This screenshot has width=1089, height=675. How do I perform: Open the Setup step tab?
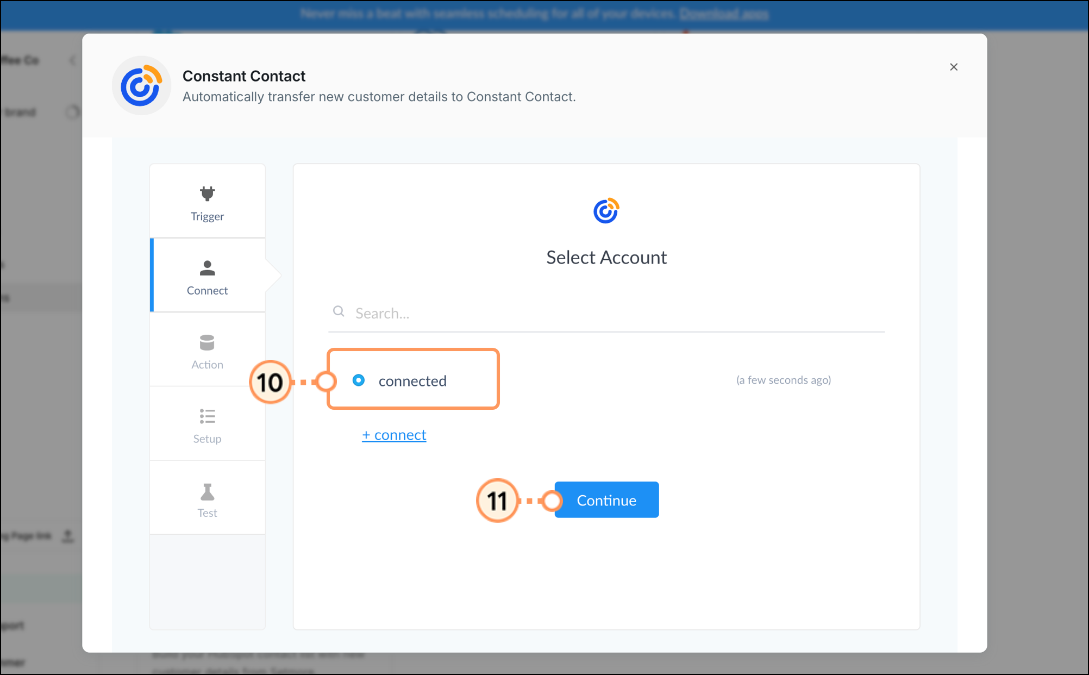coord(207,423)
